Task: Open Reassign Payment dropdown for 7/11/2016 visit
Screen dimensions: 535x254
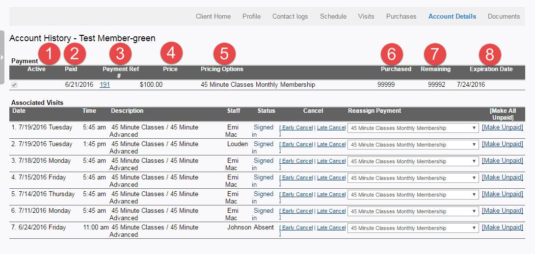Action: pos(413,212)
